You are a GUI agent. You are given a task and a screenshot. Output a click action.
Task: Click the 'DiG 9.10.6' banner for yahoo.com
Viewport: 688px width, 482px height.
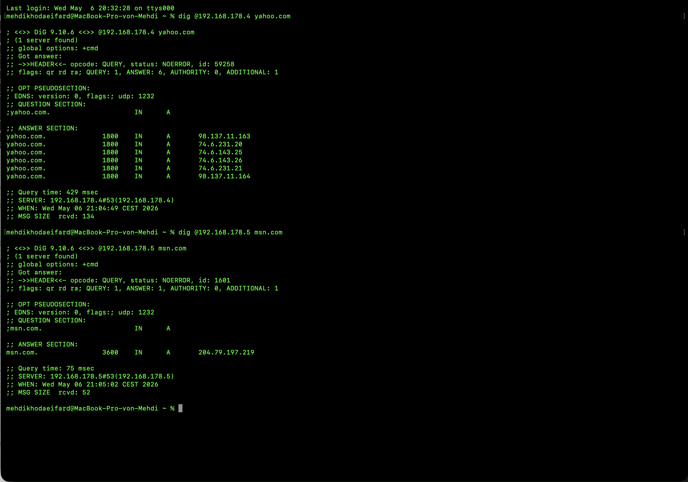tap(100, 32)
